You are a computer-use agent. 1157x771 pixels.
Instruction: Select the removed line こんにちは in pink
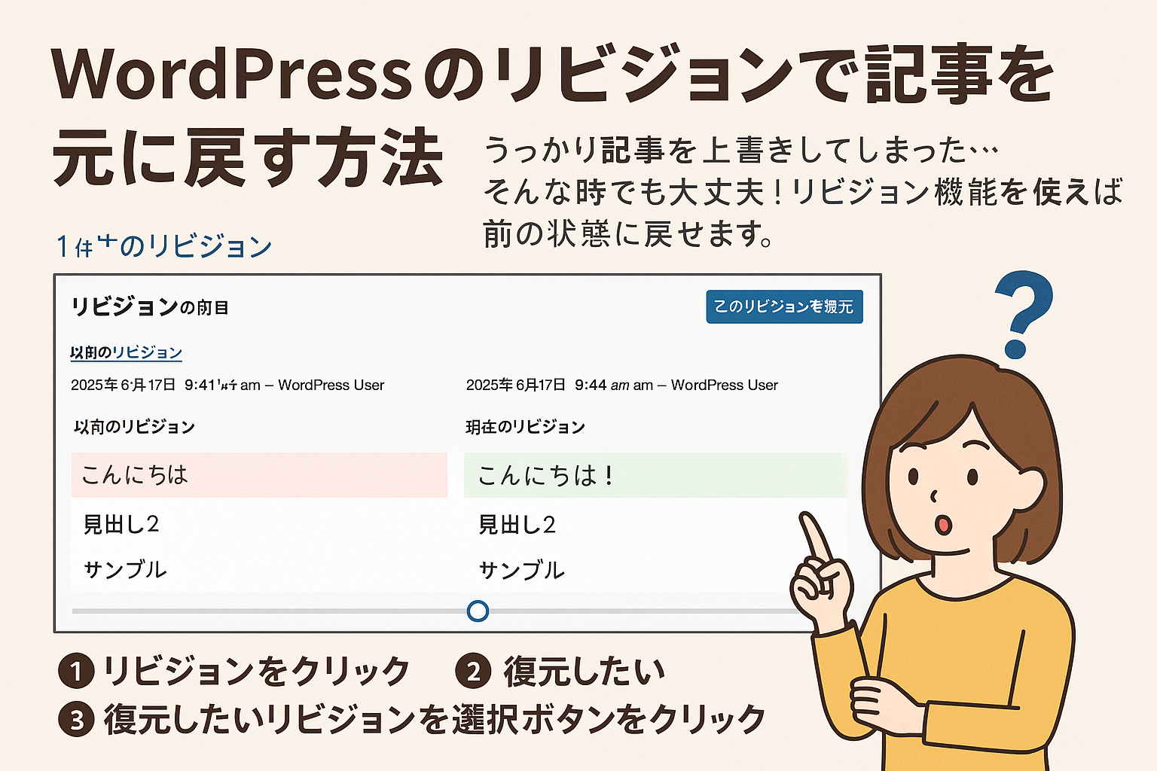coord(259,475)
